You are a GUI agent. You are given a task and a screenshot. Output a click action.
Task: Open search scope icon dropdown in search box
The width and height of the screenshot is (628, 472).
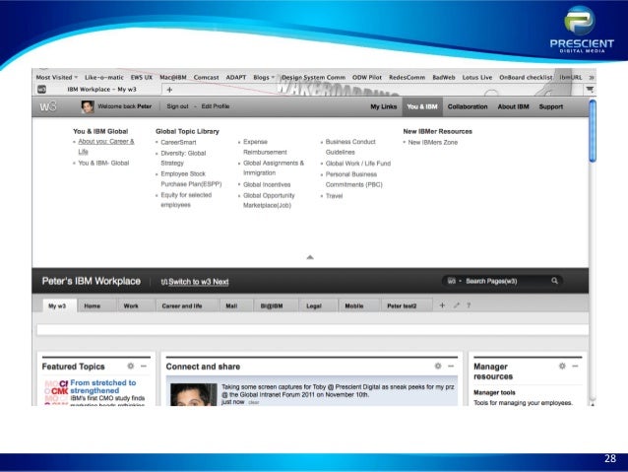point(454,281)
